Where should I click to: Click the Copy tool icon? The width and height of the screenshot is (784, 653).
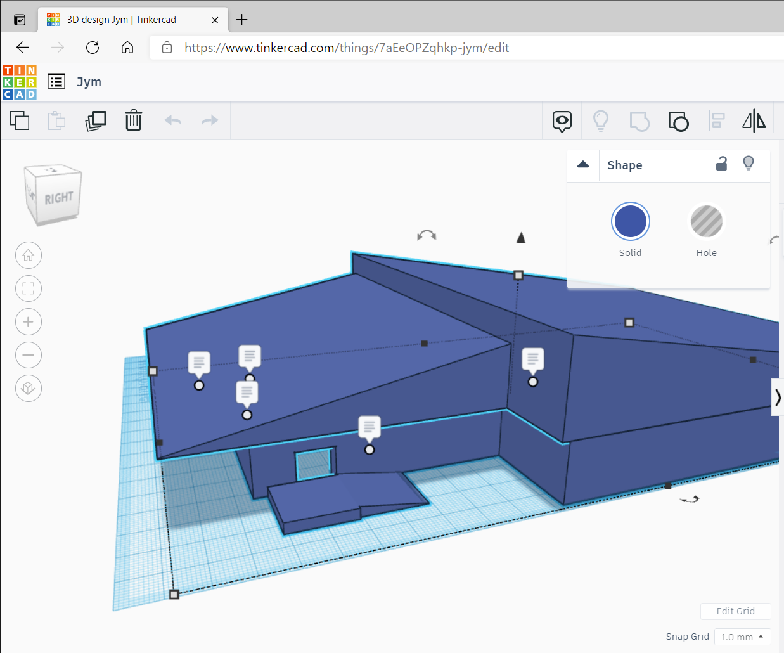(x=20, y=120)
